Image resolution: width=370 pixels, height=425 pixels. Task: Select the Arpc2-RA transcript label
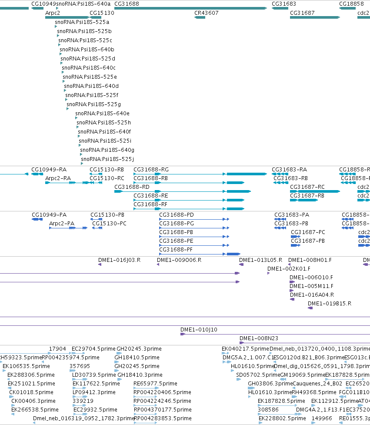tap(58, 178)
